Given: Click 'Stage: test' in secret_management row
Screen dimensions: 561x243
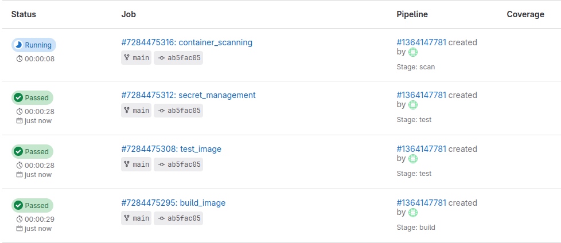Looking at the screenshot, I should point(414,120).
